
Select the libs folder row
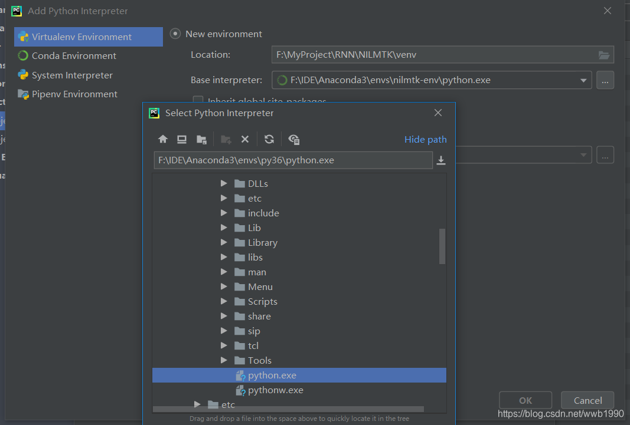(x=299, y=258)
